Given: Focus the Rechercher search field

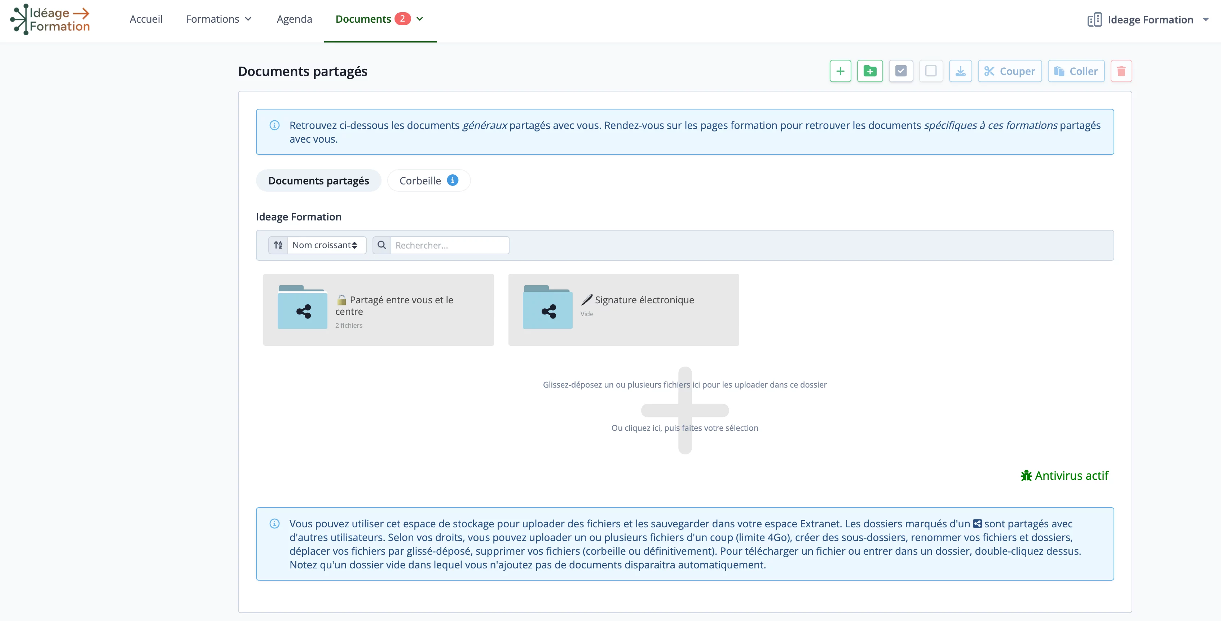Looking at the screenshot, I should click(x=450, y=245).
